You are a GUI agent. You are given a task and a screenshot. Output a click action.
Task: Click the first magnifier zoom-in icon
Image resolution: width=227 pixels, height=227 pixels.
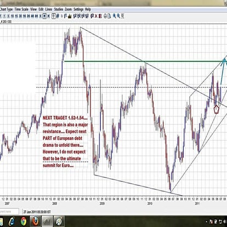(x=115, y=16)
